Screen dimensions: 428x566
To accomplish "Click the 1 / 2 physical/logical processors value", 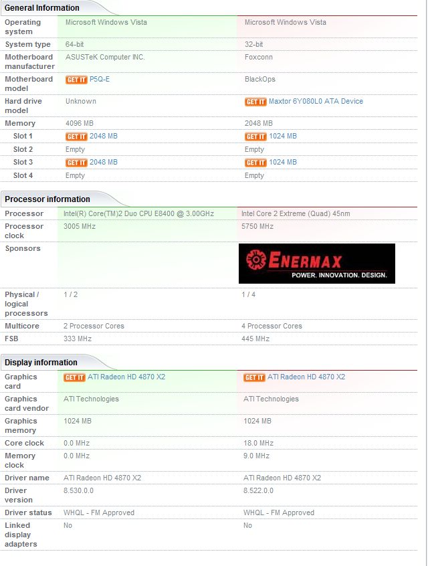I will 70,294.
